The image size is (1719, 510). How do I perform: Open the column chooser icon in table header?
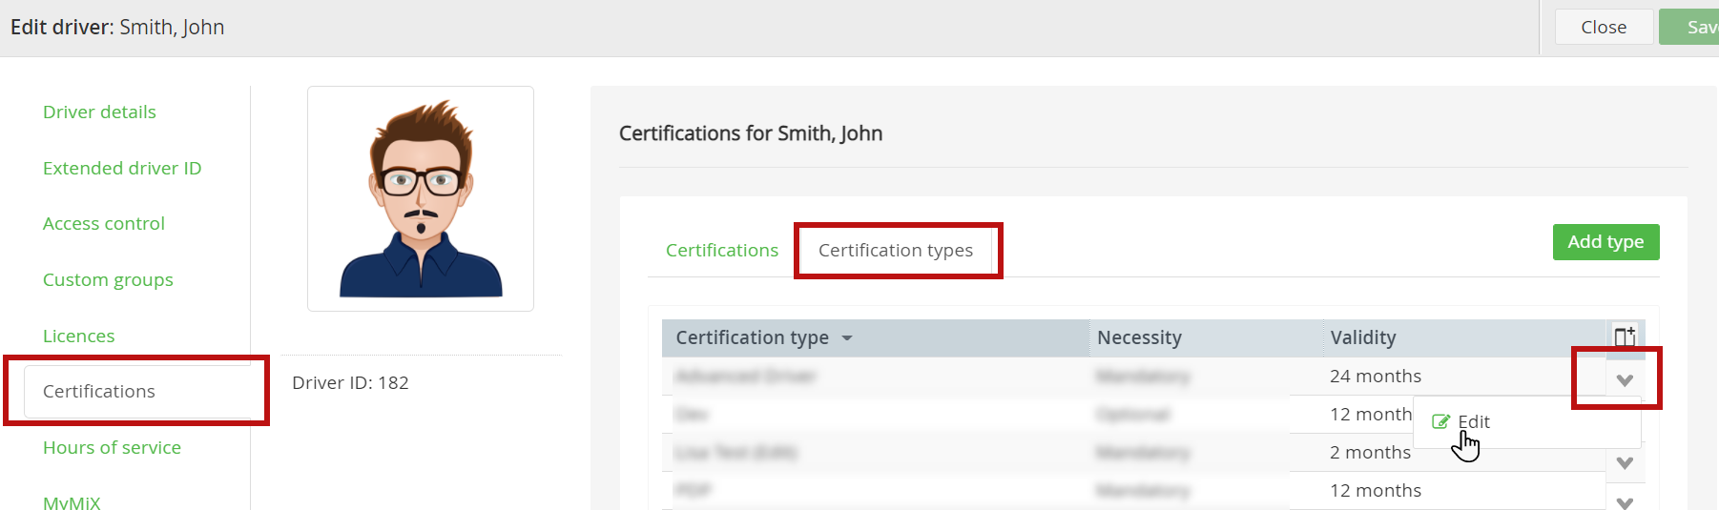1625,337
